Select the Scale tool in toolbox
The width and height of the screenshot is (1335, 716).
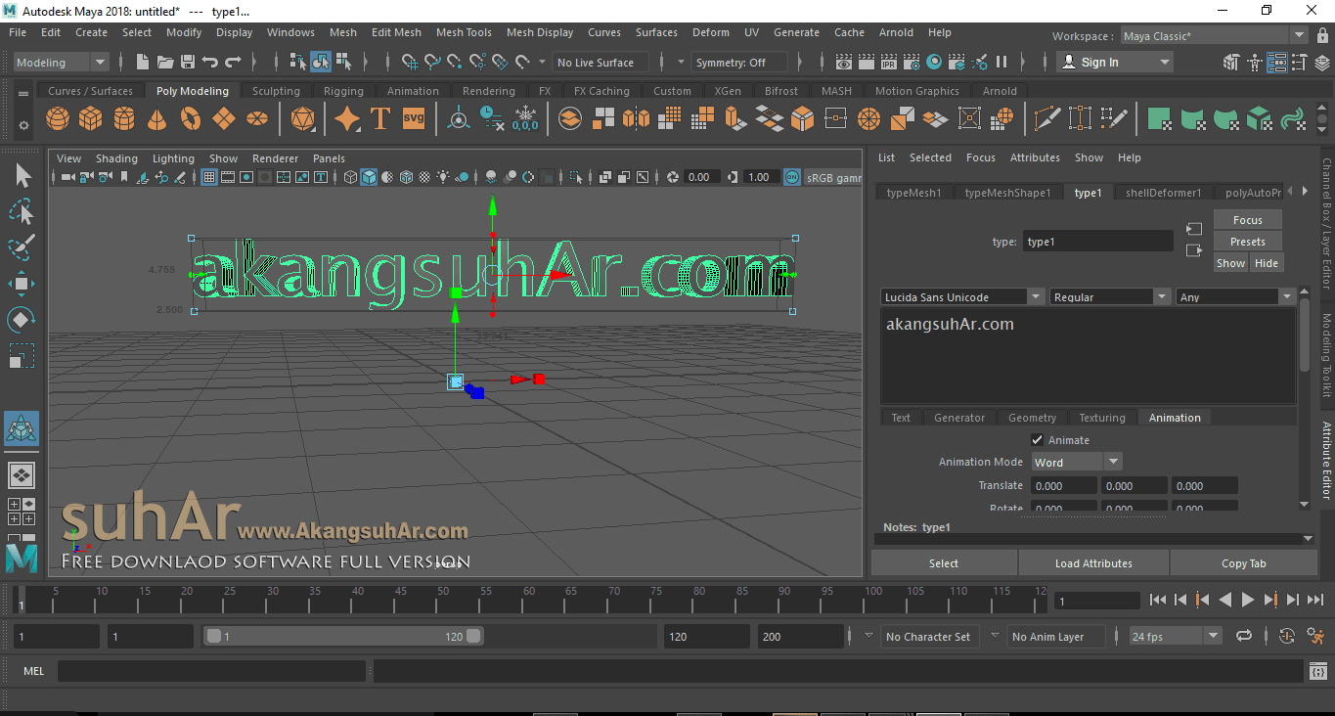pyautogui.click(x=22, y=356)
